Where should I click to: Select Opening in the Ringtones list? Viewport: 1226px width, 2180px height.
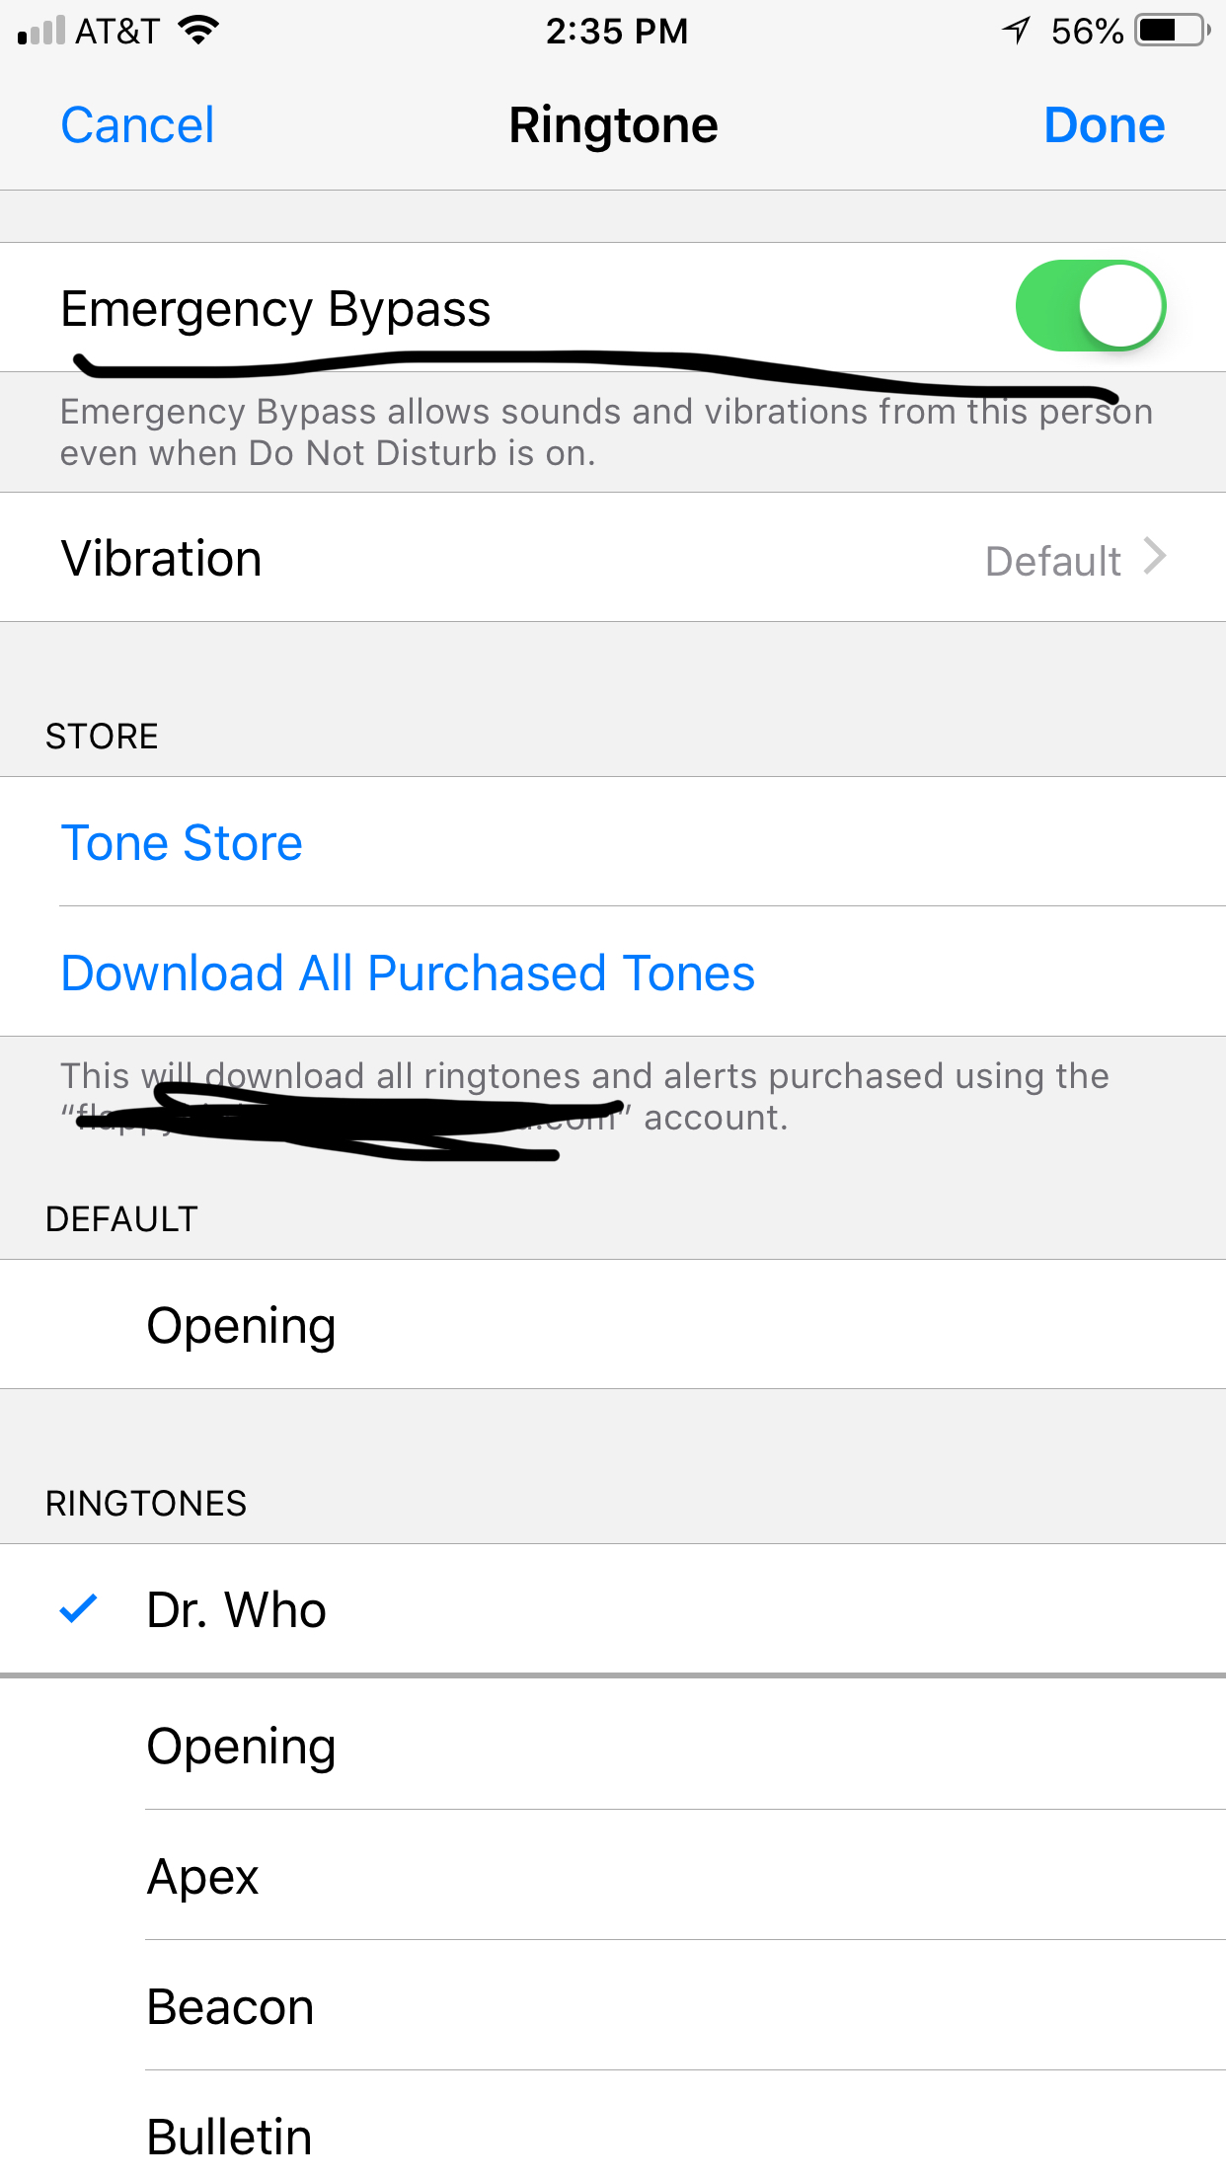click(x=241, y=1746)
